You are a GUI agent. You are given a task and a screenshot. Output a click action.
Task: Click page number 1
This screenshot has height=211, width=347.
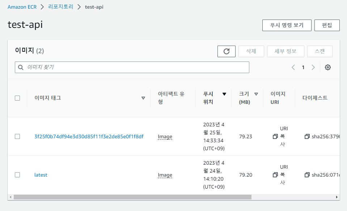coord(303,67)
